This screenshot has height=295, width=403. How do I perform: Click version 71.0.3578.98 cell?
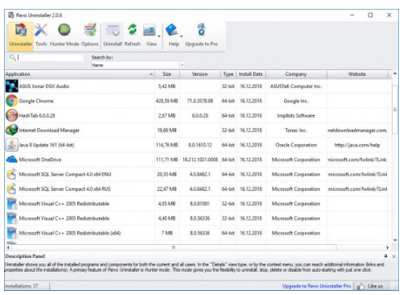coord(200,101)
